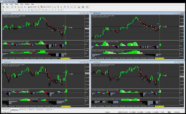Switch timeframe to D1
This screenshot has width=186, height=114.
click(56, 10)
